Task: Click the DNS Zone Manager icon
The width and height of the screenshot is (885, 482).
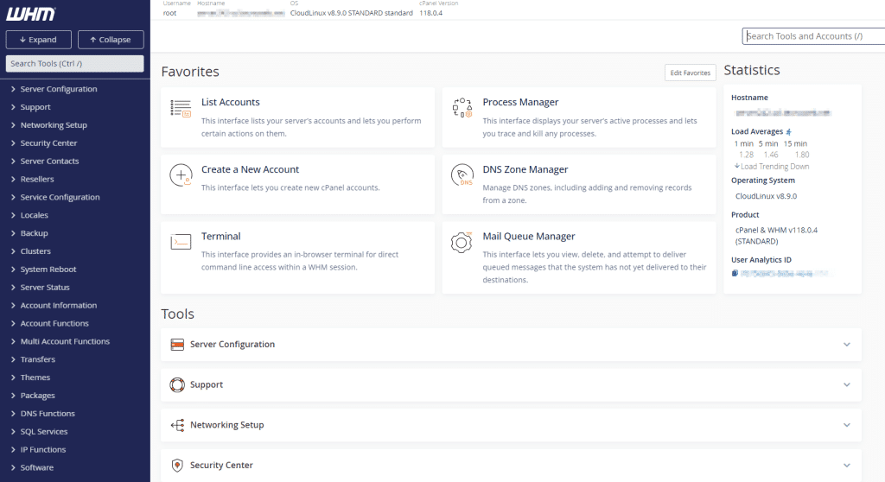Action: click(x=462, y=175)
